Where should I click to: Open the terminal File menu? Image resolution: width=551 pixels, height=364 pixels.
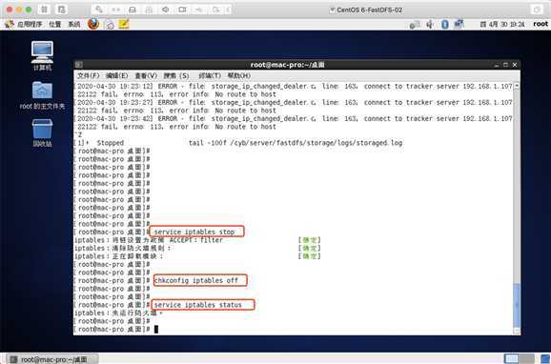point(89,75)
